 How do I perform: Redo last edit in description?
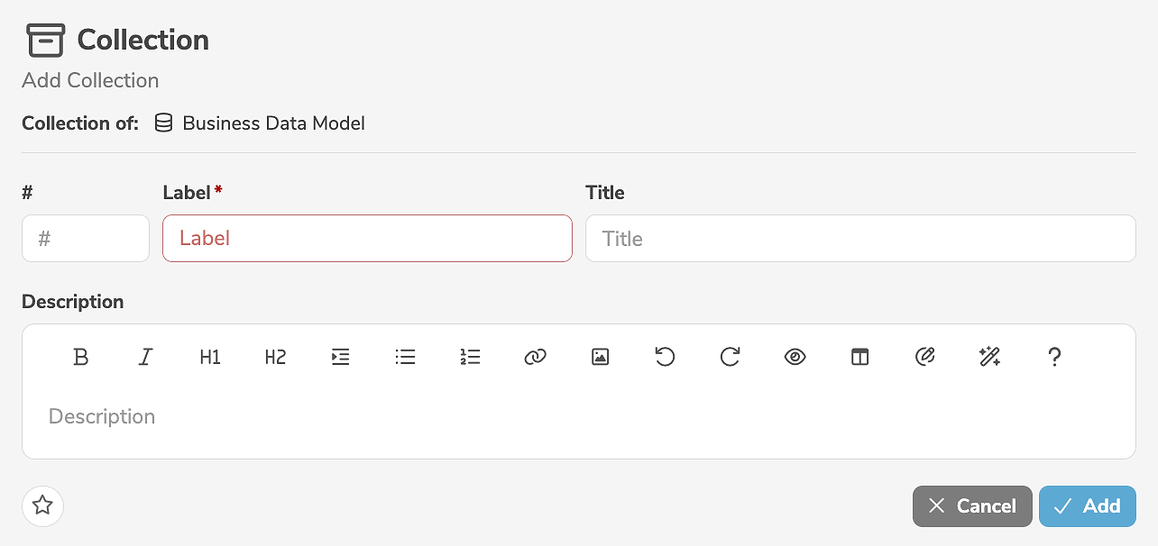(x=730, y=358)
